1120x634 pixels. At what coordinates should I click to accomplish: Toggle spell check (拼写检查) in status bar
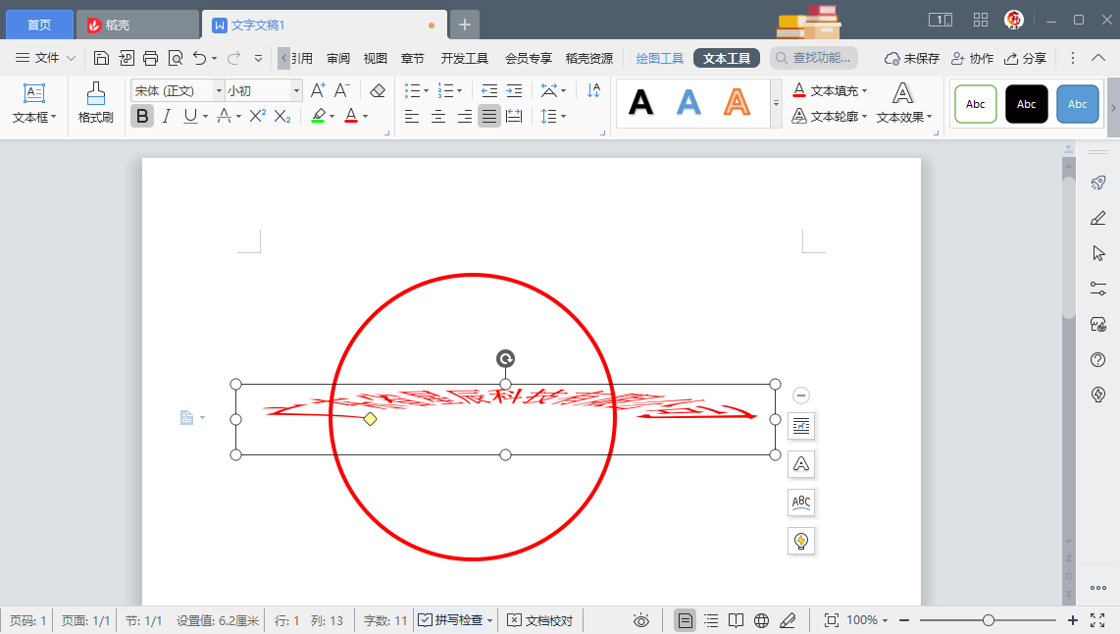452,620
